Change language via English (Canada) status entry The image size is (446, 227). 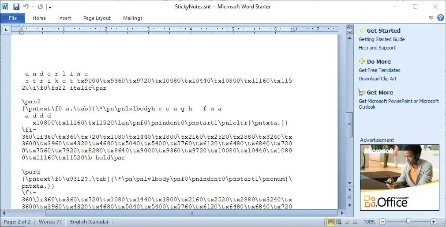click(89, 222)
